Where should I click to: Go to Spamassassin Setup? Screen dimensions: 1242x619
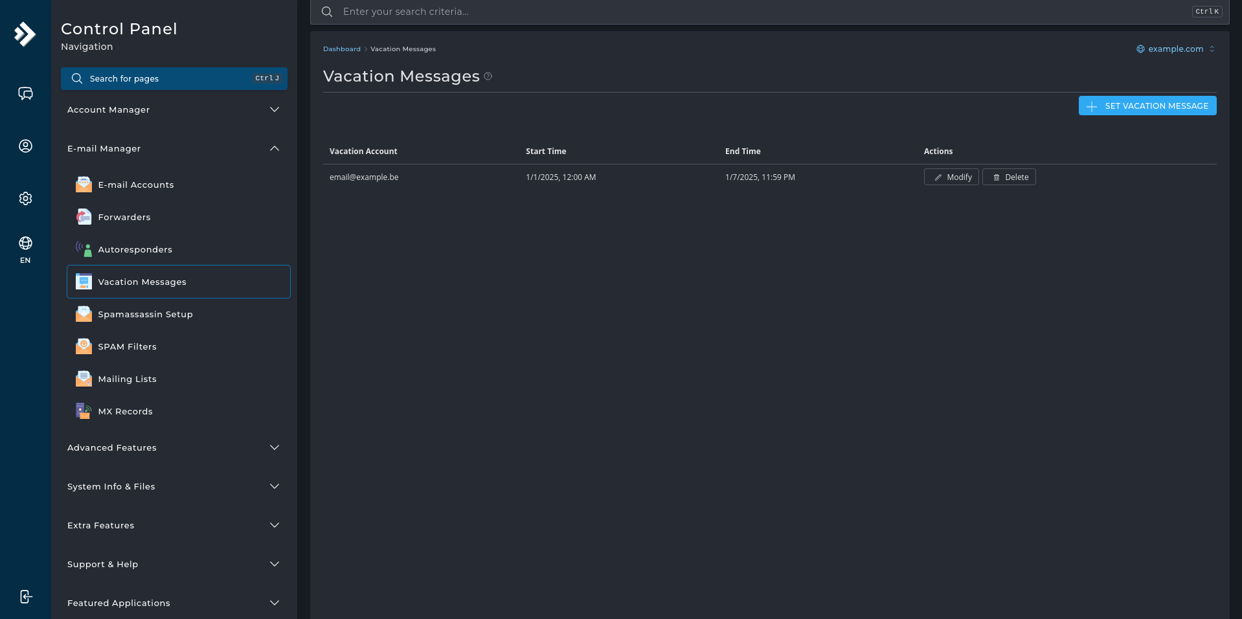145,315
